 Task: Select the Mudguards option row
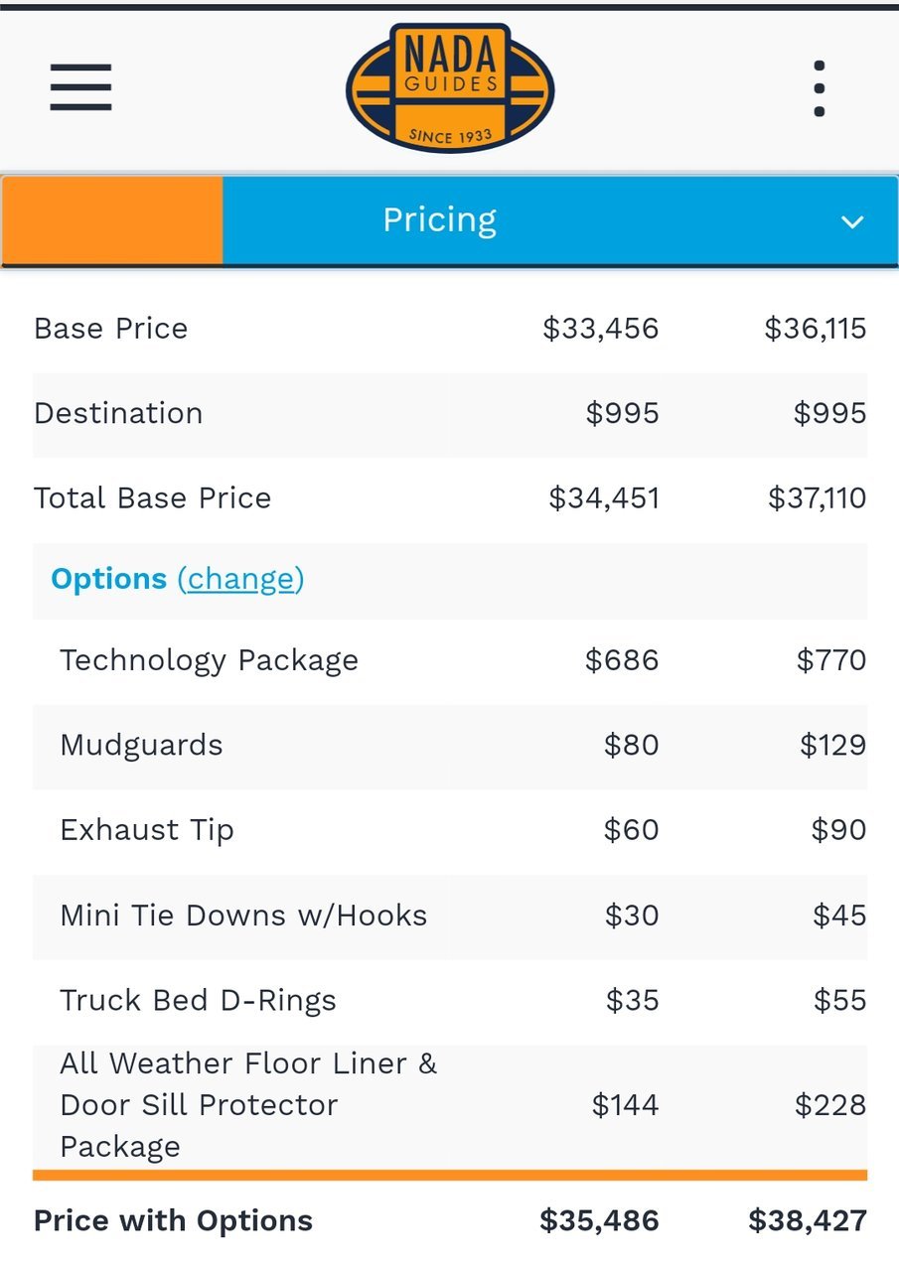[x=450, y=746]
